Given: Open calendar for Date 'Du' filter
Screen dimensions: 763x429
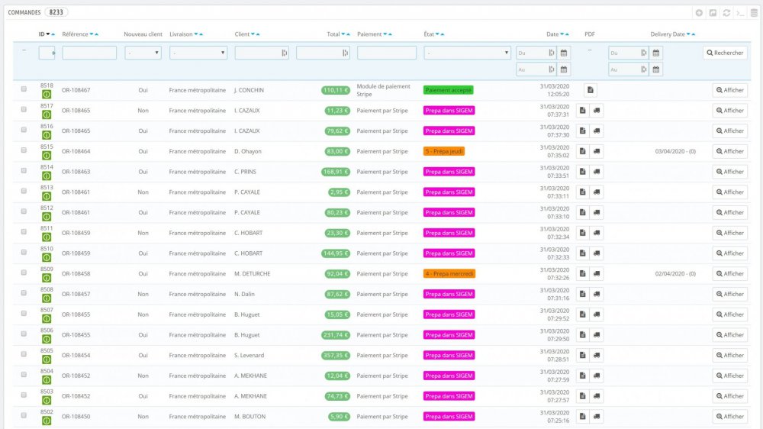Looking at the screenshot, I should 564,53.
